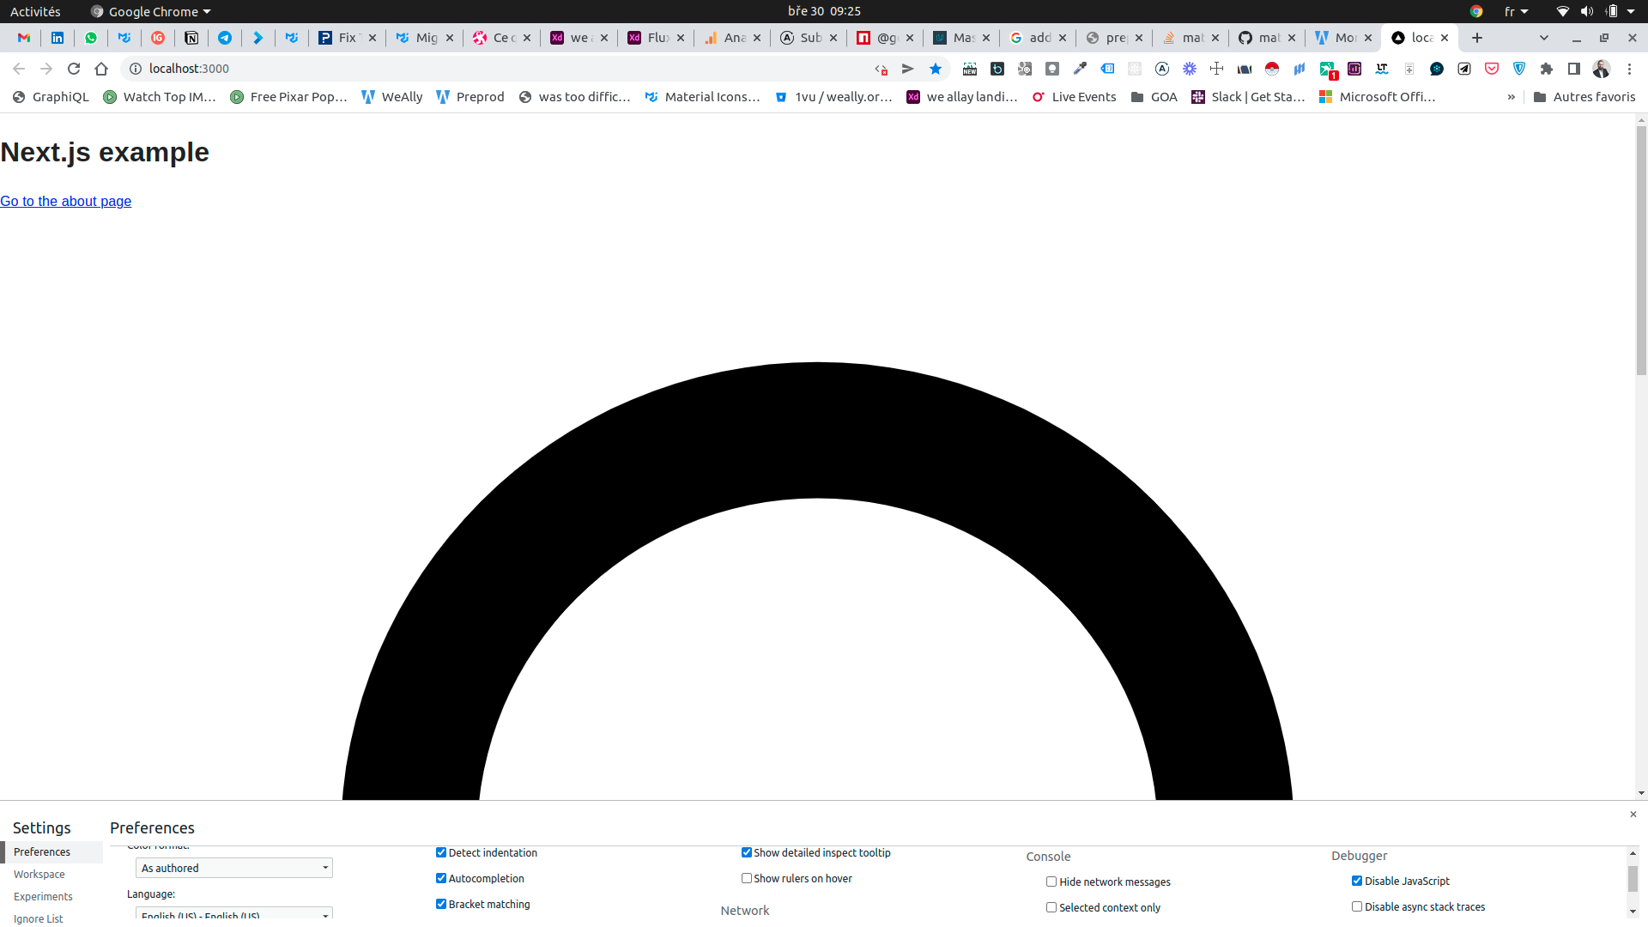Open Experiments in DevTools Settings sidebar
The height and width of the screenshot is (927, 1648).
click(43, 896)
